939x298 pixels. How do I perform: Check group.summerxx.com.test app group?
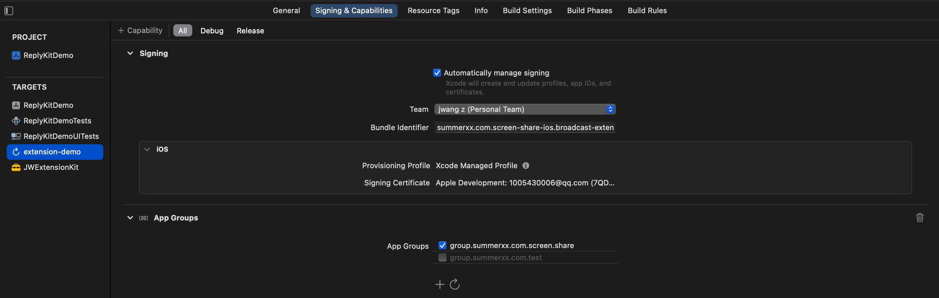click(x=442, y=258)
